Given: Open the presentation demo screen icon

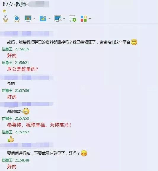Looking at the screenshot, I should (28, 18).
